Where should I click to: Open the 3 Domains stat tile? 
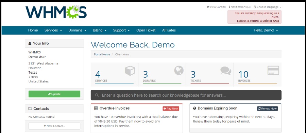pos(162,75)
